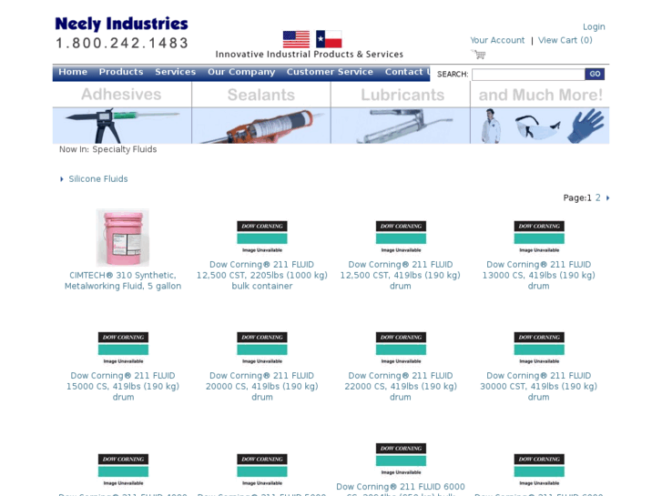Click the search input field
Viewport: 662px width, 496px height.
point(528,75)
